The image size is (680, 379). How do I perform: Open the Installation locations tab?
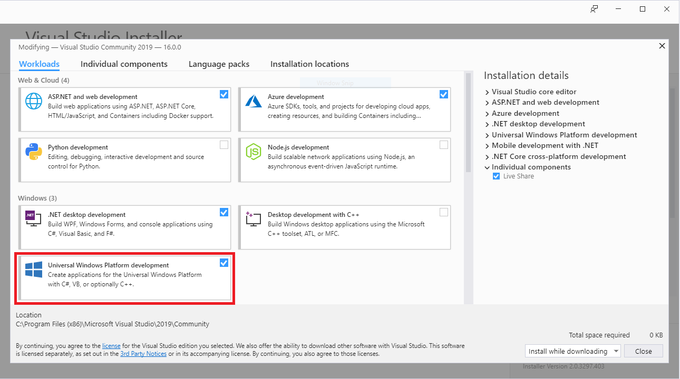coord(309,64)
